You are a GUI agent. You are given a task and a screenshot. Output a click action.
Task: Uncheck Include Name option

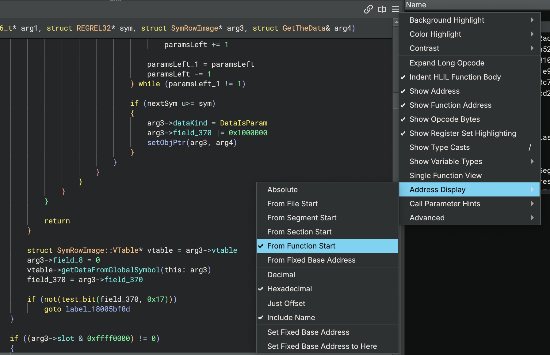tap(291, 318)
